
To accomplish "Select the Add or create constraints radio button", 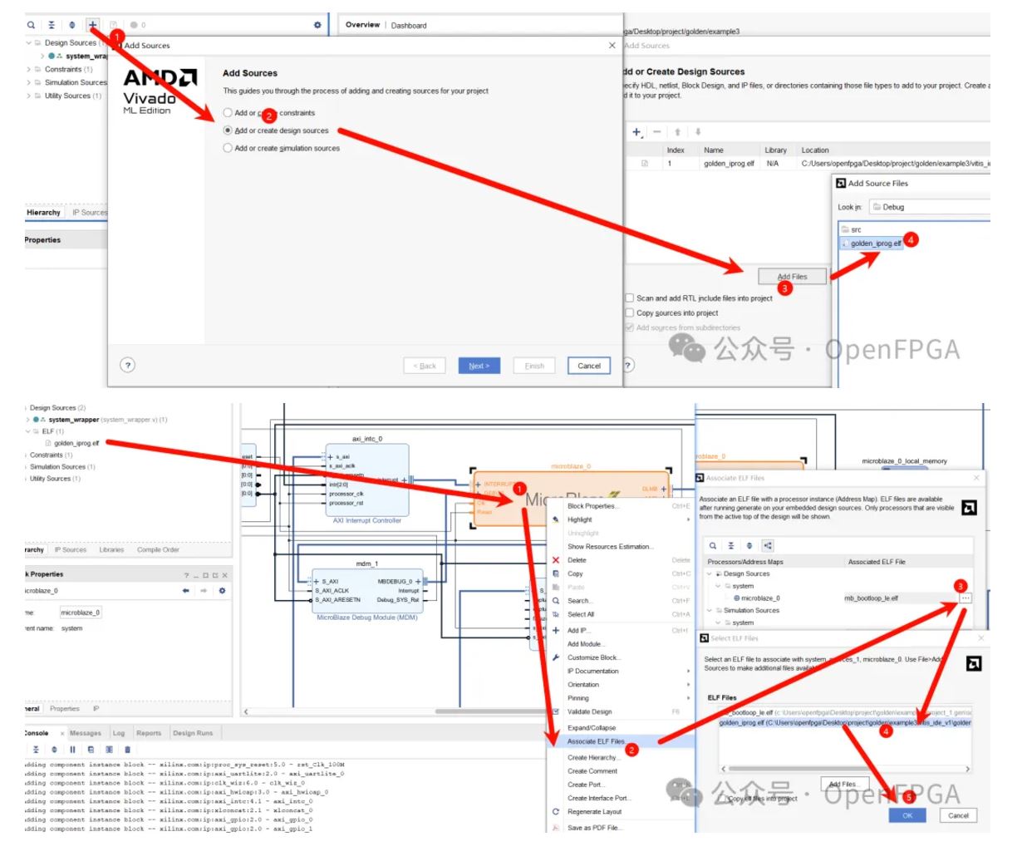I will (228, 112).
